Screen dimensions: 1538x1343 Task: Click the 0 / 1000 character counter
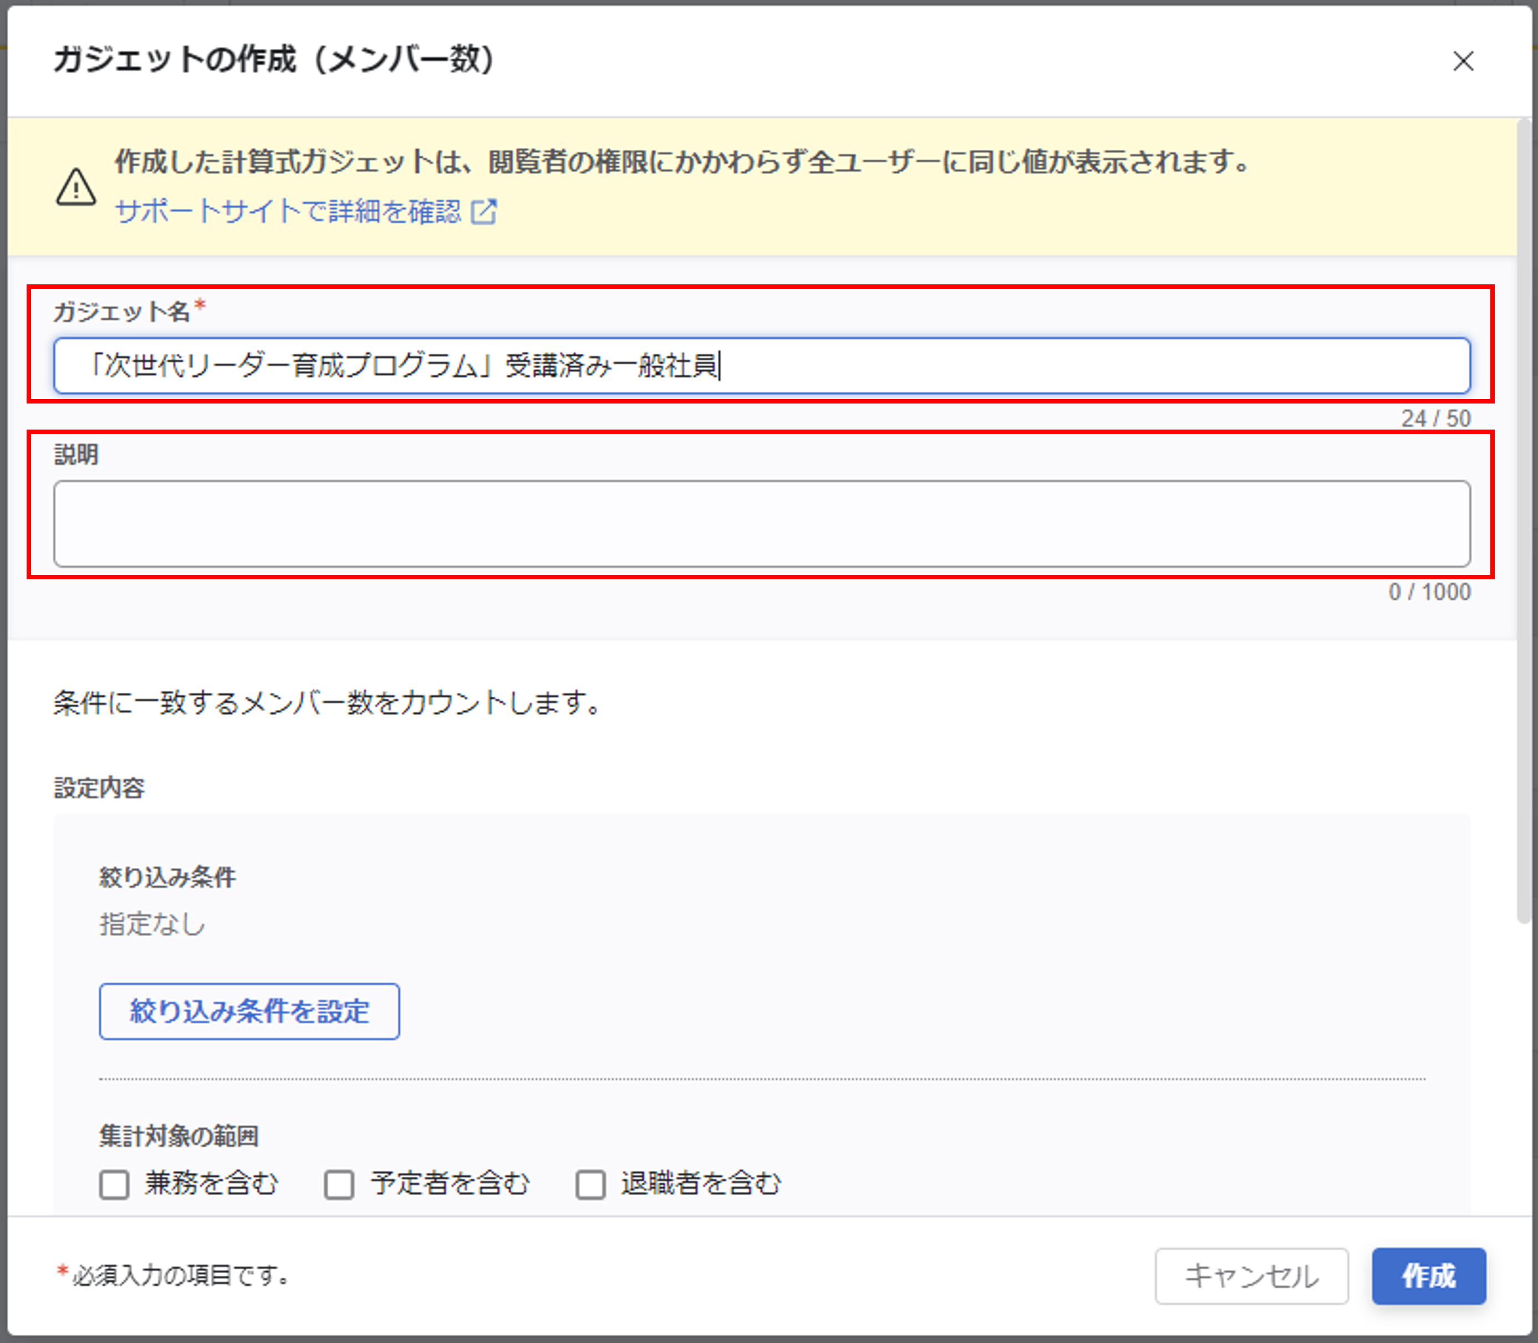(x=1429, y=592)
